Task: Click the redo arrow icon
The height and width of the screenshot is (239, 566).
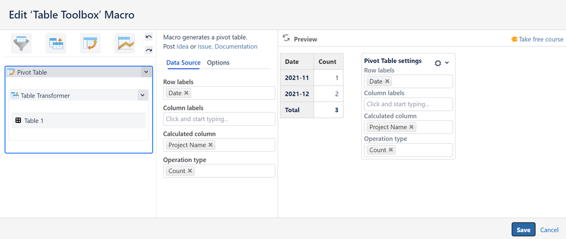Action: coord(148,50)
